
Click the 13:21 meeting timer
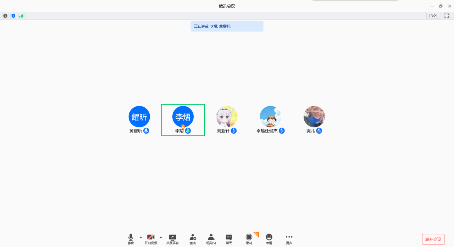pyautogui.click(x=433, y=16)
